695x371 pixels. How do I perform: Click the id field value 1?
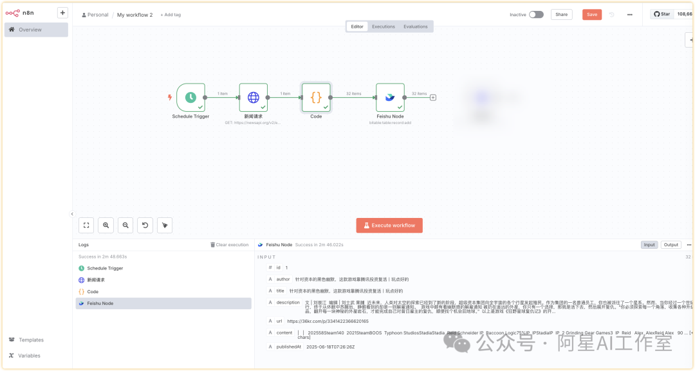(x=287, y=268)
